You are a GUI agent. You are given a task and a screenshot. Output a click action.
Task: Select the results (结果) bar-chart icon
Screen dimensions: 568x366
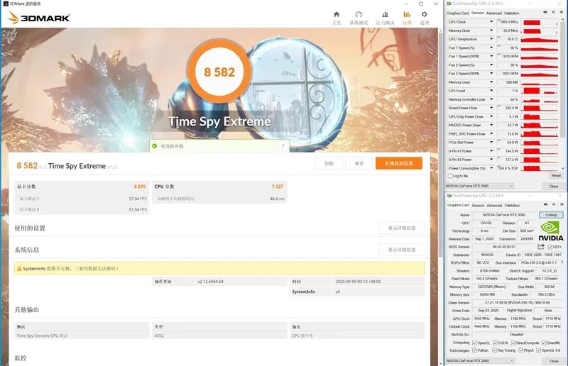pyautogui.click(x=407, y=14)
